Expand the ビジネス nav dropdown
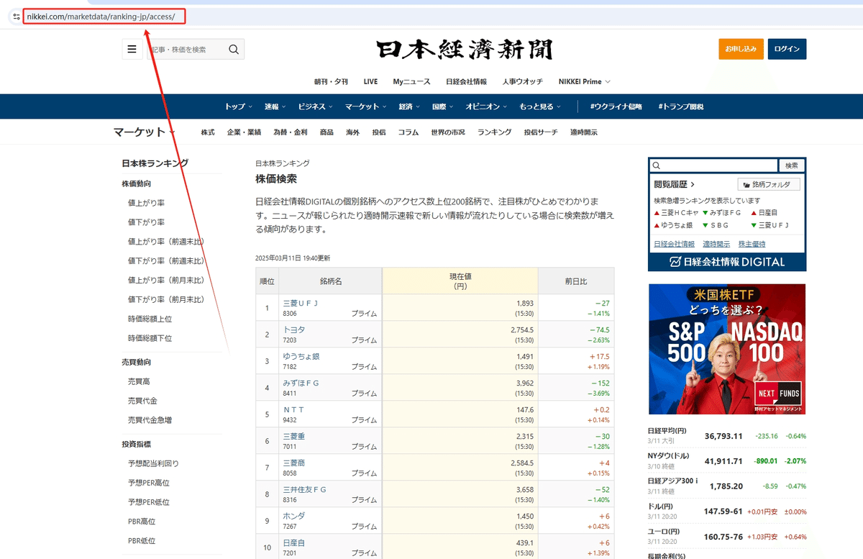The width and height of the screenshot is (863, 559). pos(316,106)
